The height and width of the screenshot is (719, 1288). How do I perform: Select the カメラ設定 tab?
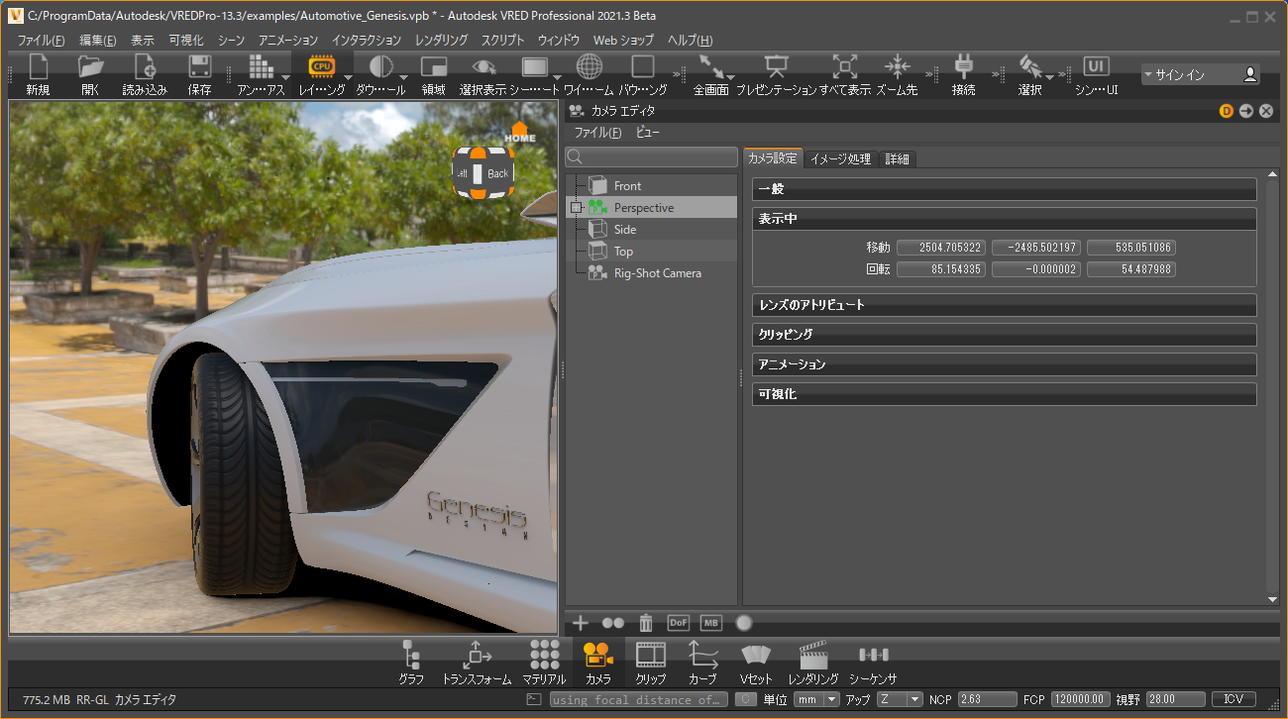773,158
